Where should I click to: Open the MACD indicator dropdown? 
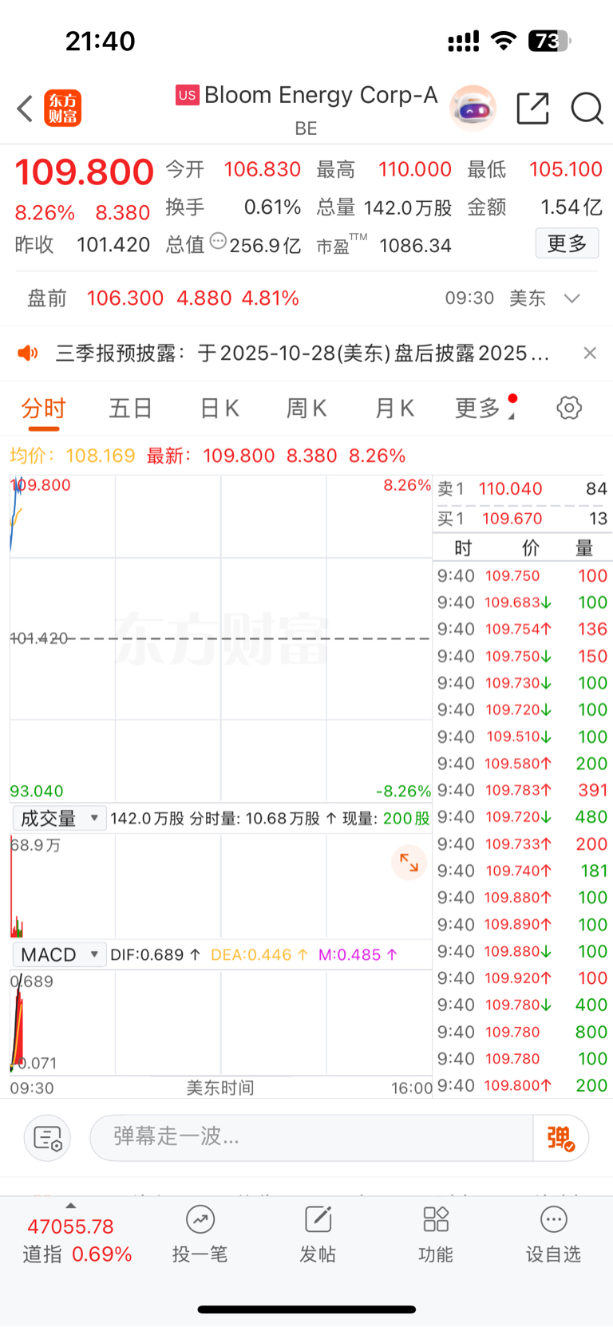(x=60, y=954)
